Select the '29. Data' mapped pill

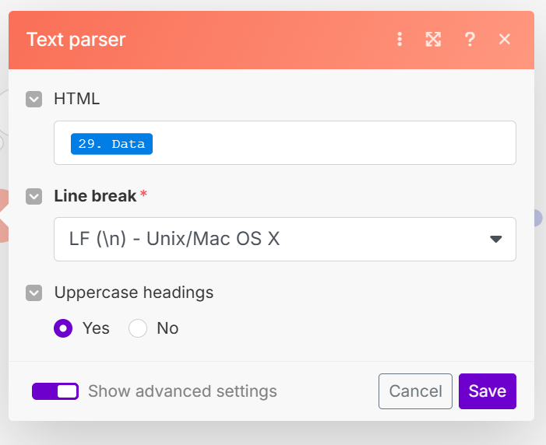coord(111,144)
